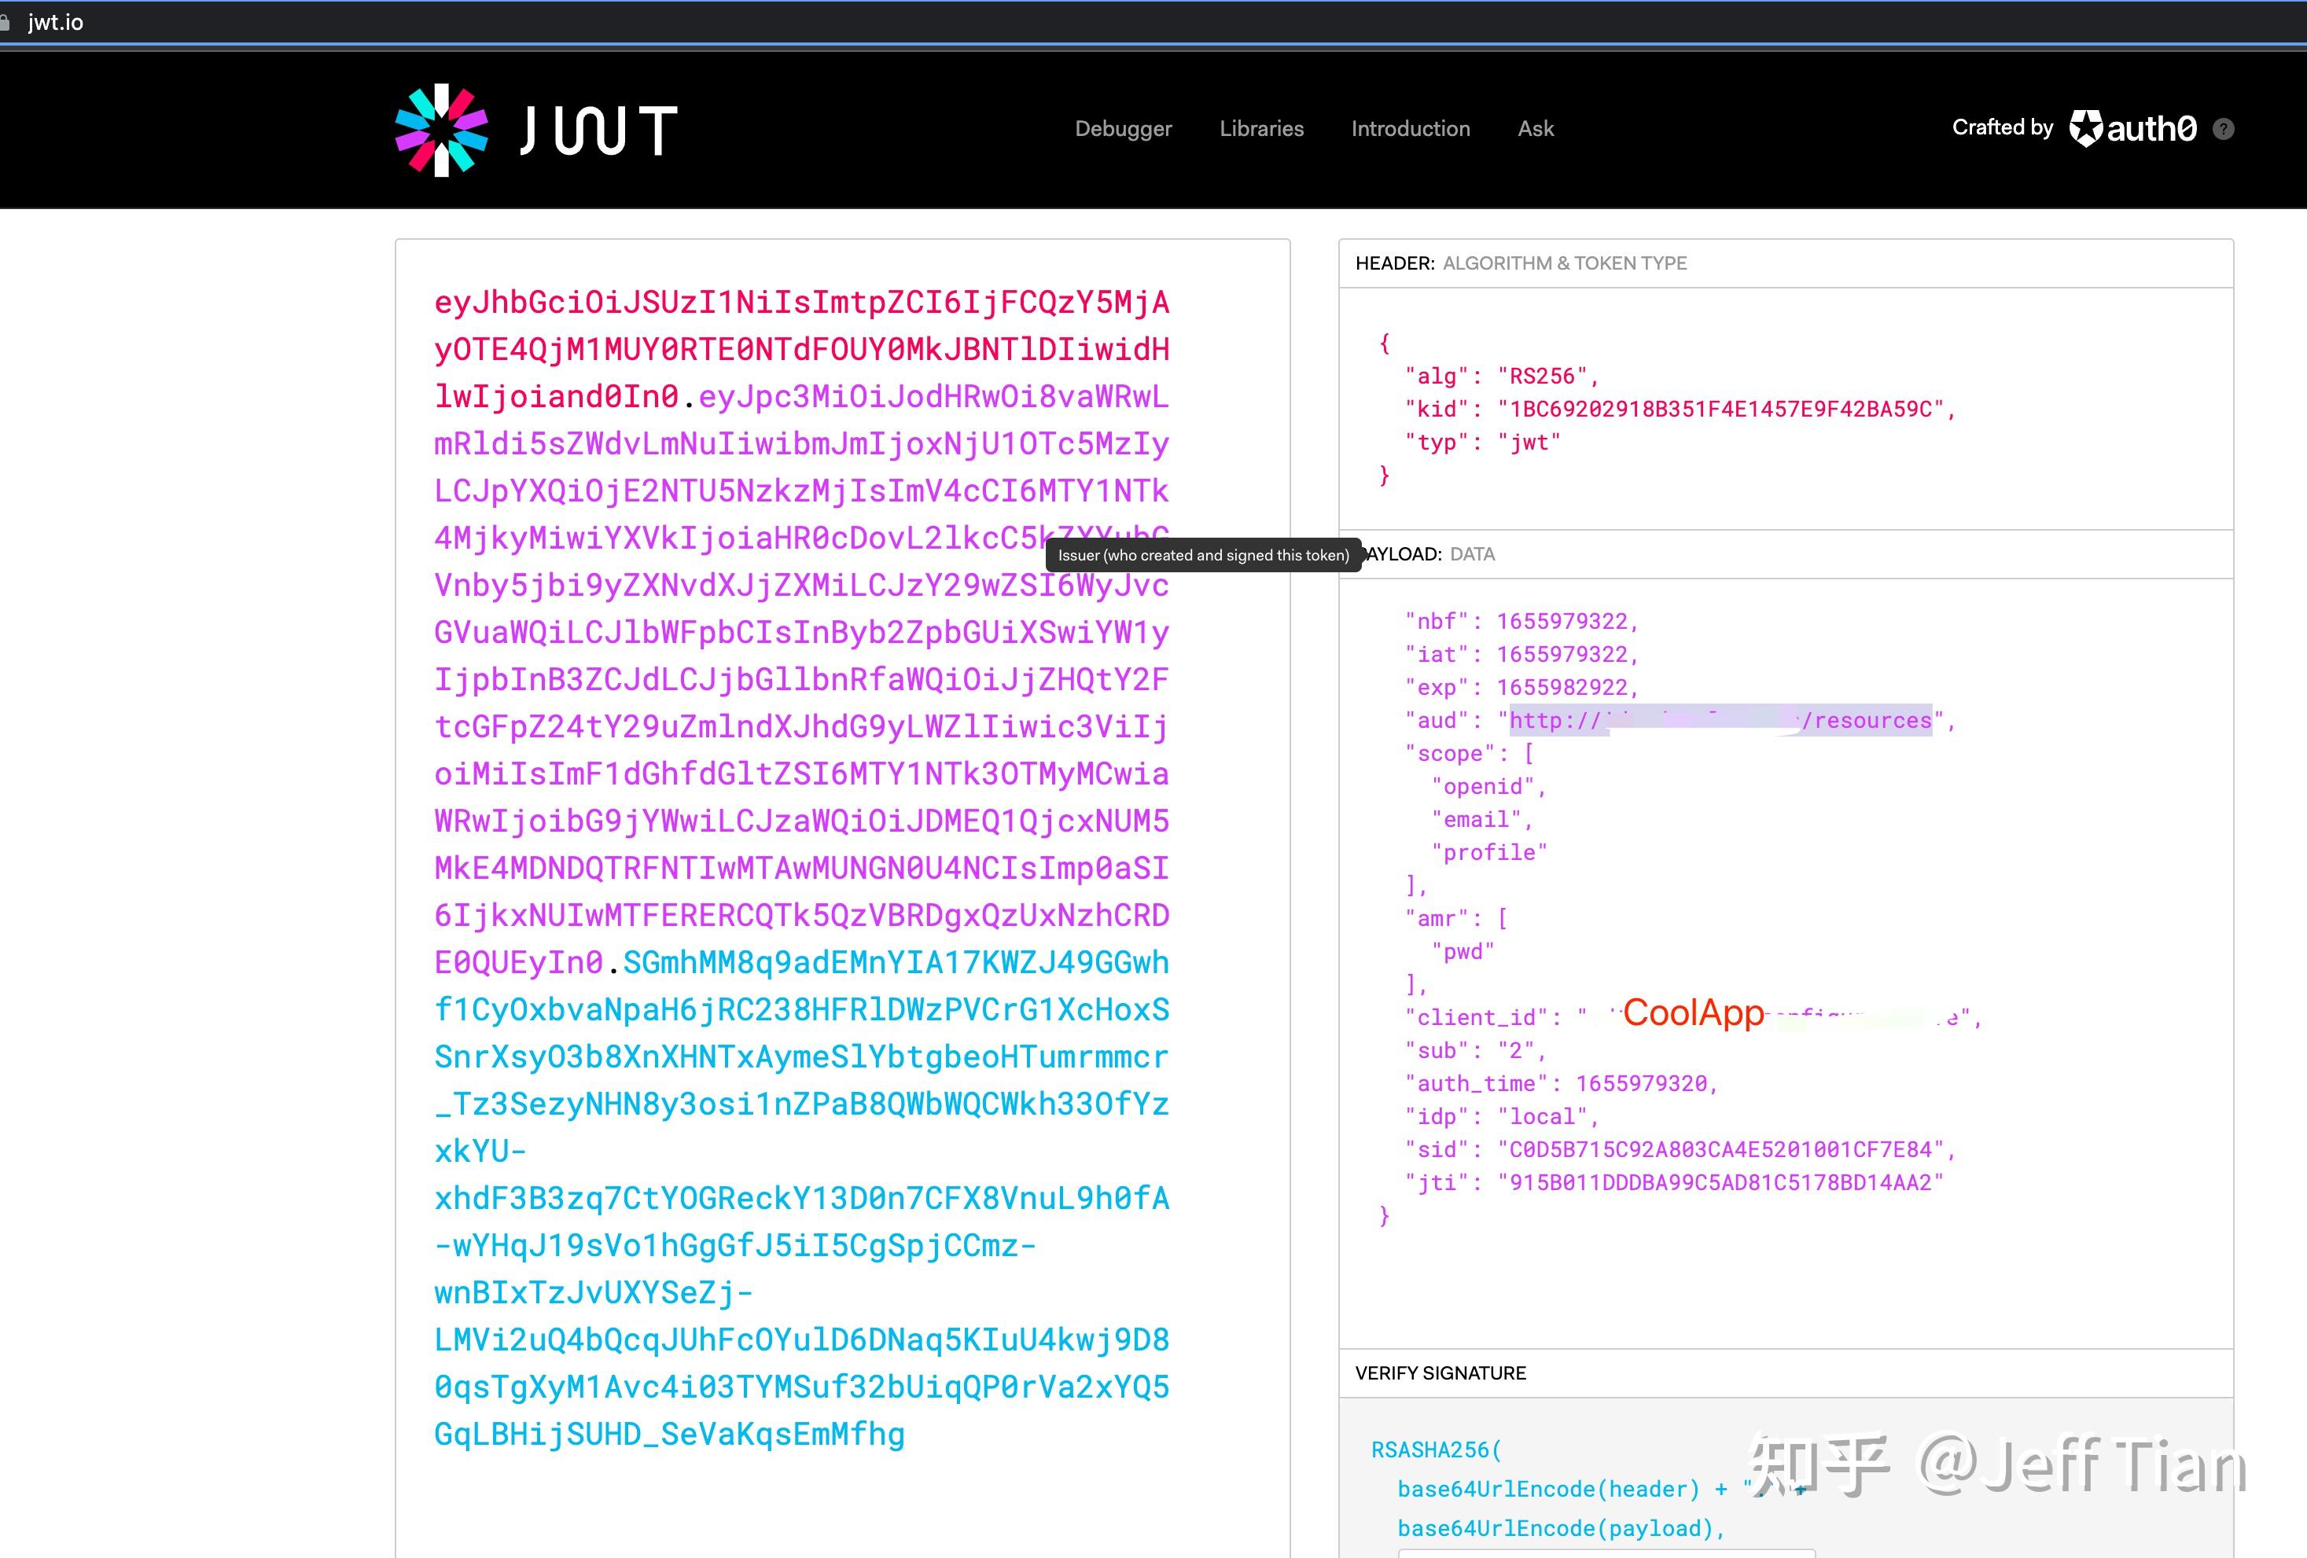Viewport: 2307px width, 1558px height.
Task: Click the "kid" value in the header
Action: tap(1721, 409)
